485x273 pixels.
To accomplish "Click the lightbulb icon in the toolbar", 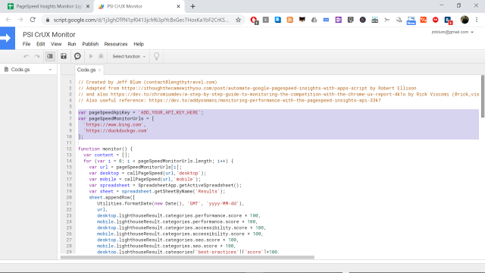I will pos(157,56).
